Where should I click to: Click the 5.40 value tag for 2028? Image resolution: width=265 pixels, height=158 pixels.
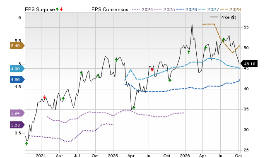[17, 46]
